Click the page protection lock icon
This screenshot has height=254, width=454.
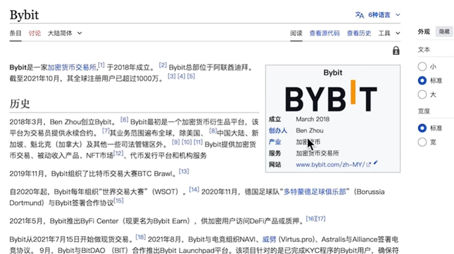(x=396, y=51)
